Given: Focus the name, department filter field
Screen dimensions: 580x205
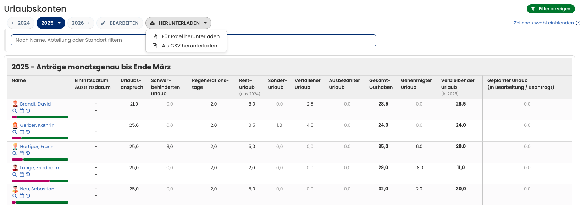Looking at the screenshot, I should (x=78, y=40).
